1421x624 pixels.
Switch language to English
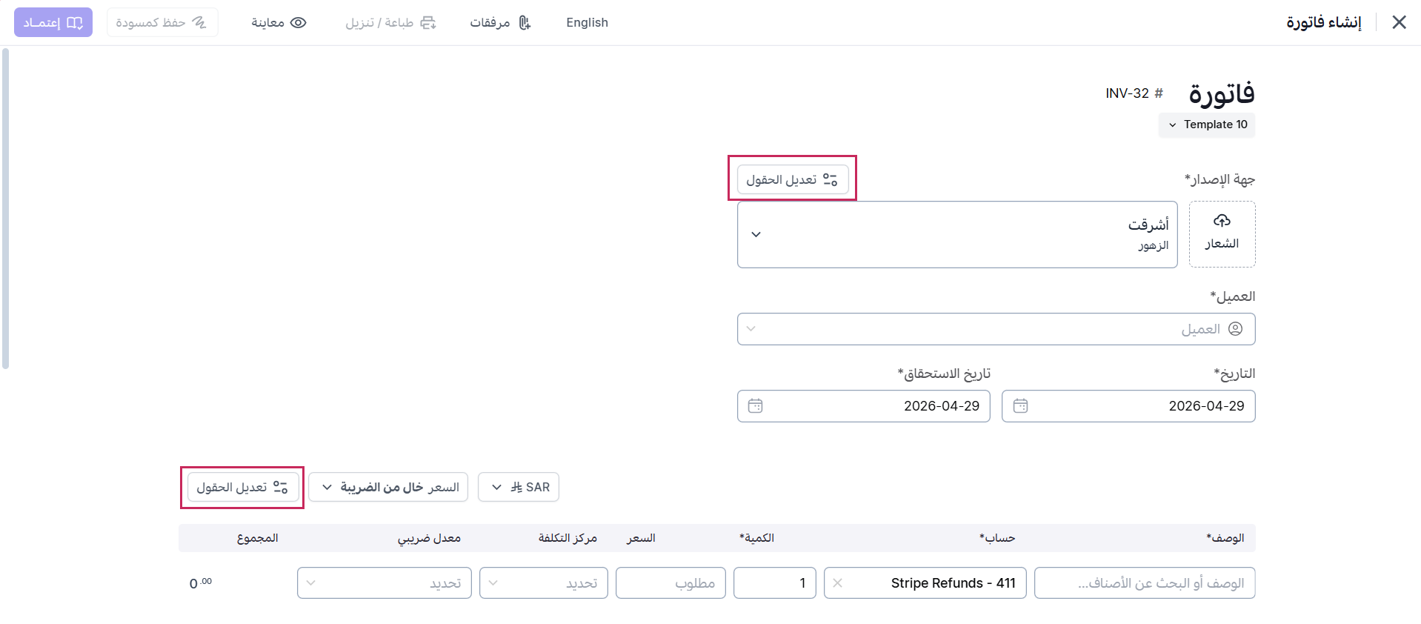587,23
